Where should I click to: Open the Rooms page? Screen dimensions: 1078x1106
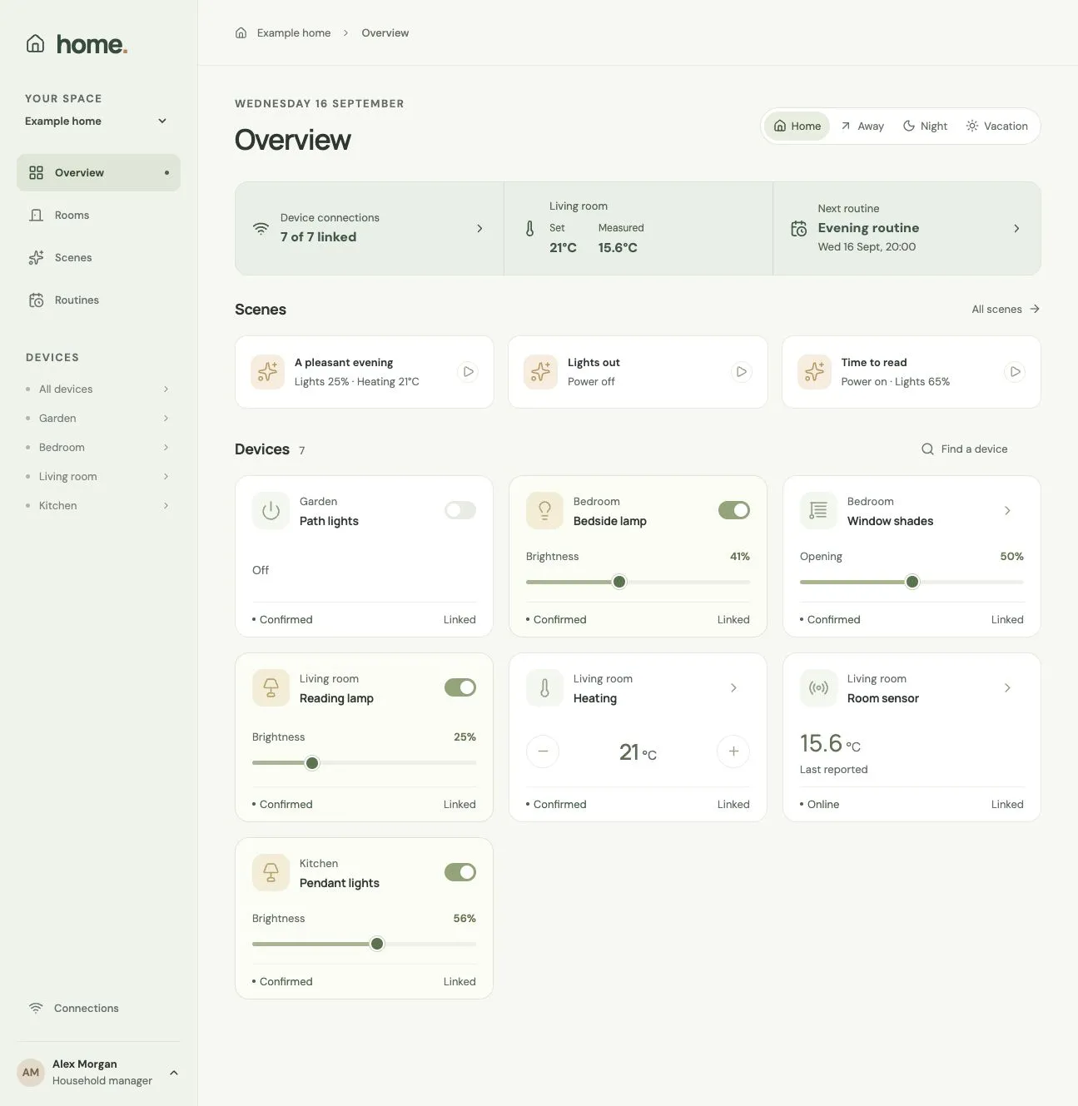(98, 216)
